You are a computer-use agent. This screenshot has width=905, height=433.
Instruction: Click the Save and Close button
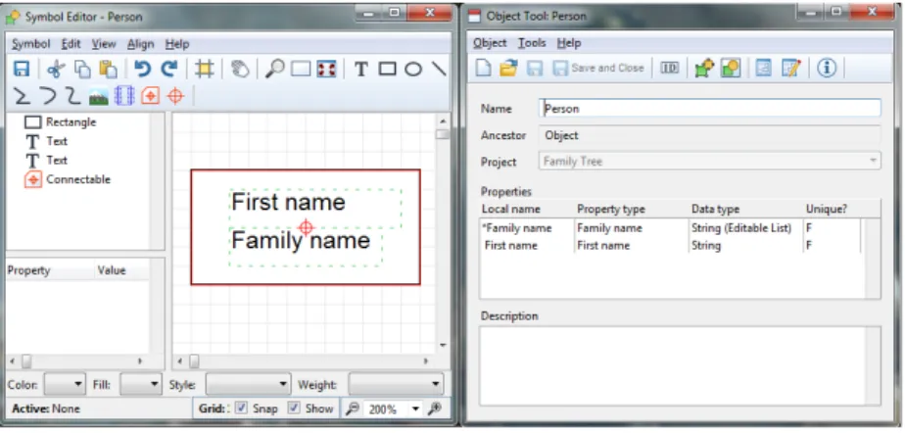pos(598,69)
